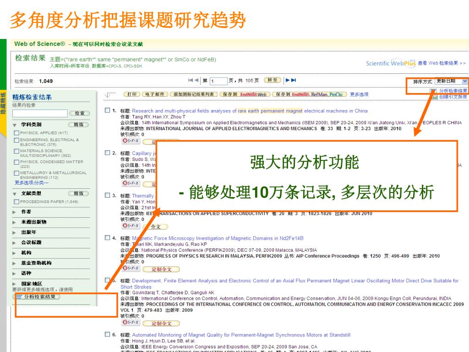
Task: Click 分析检索结果 button in sidebar
Action: [36, 297]
